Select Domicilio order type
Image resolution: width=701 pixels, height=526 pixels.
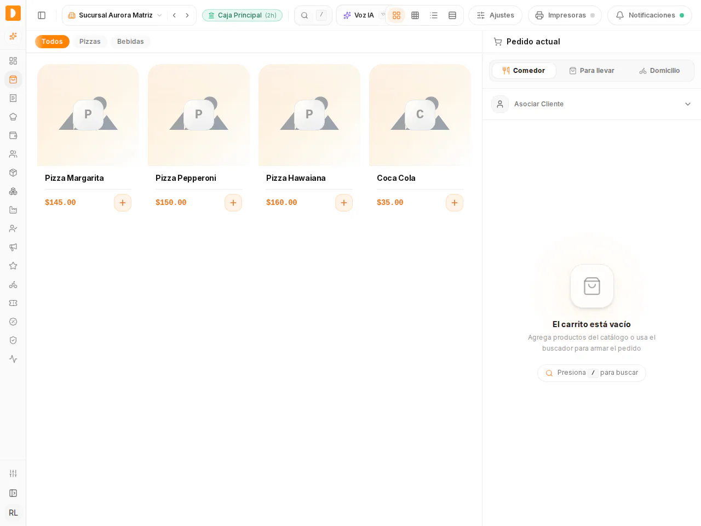[x=659, y=71]
